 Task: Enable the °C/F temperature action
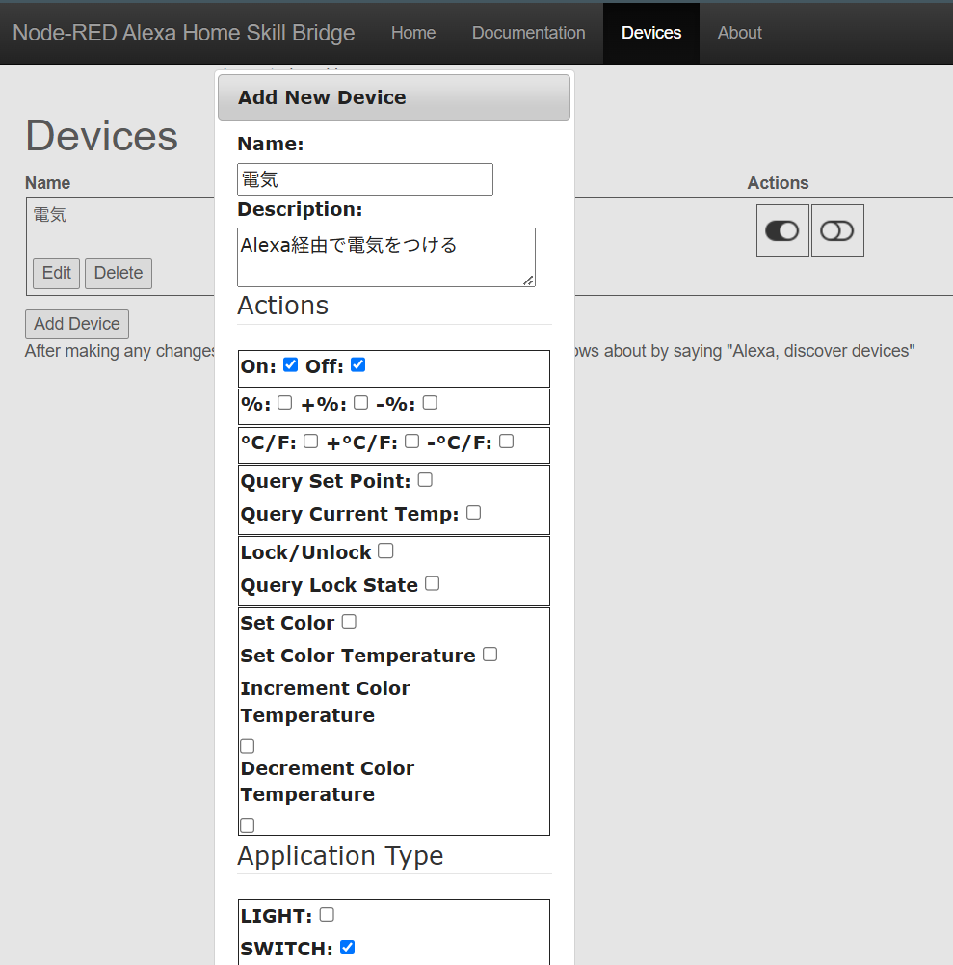(310, 440)
